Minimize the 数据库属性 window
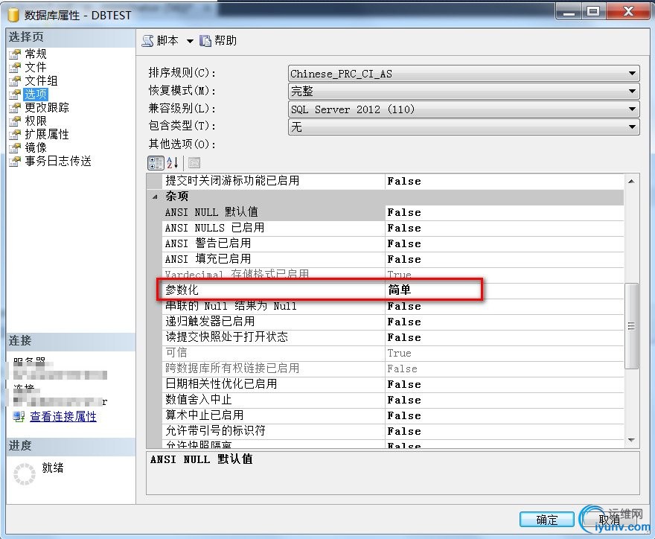This screenshot has width=655, height=539. [x=569, y=11]
